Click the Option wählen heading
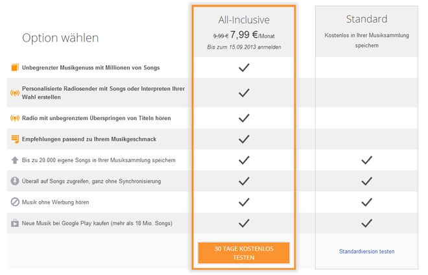Viewport: 428px width, 275px height. pos(60,38)
